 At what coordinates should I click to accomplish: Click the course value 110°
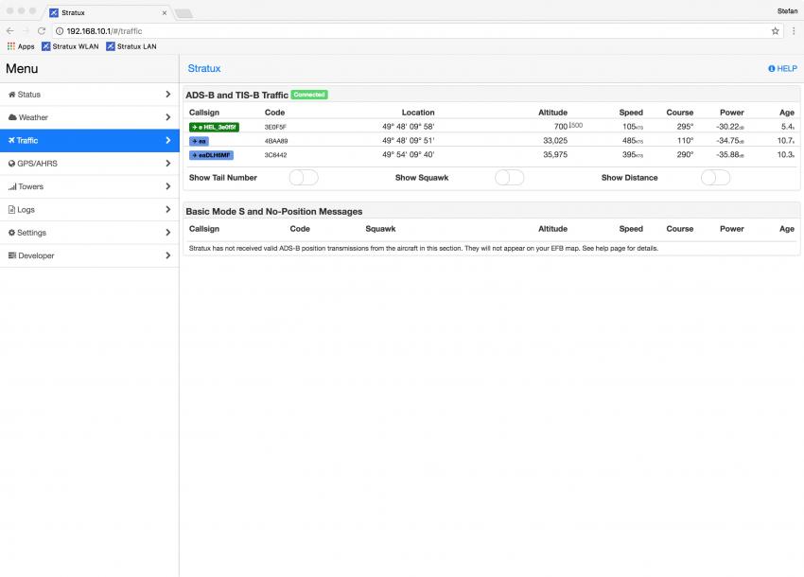(x=685, y=141)
